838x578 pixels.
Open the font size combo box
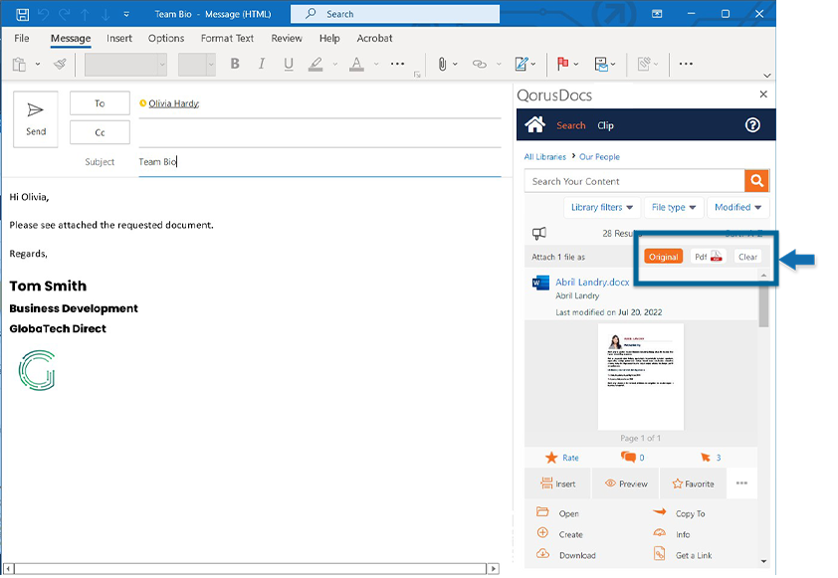pos(197,65)
